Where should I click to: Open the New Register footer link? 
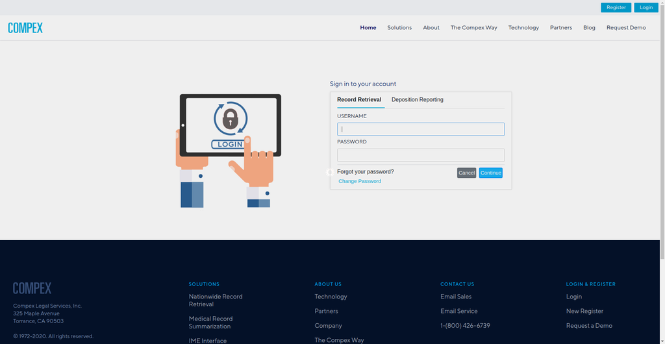[x=584, y=311]
